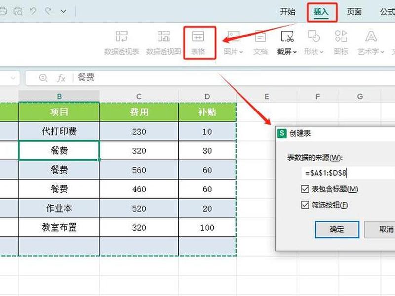
Task: Select column D header
Action: (207, 96)
